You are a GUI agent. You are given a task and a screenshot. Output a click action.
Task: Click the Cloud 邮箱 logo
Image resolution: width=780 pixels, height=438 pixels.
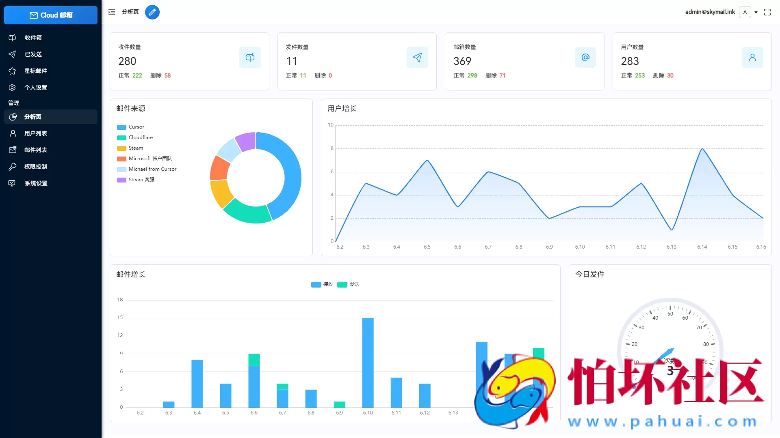(50, 15)
